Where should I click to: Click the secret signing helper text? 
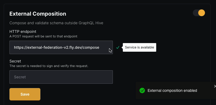[49, 66]
